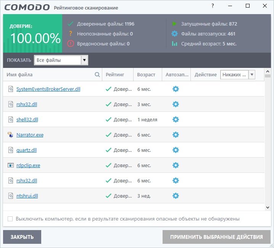This screenshot has height=248, width=274.
Task: Click the '3 нед.' age value
Action: pos(144,196)
